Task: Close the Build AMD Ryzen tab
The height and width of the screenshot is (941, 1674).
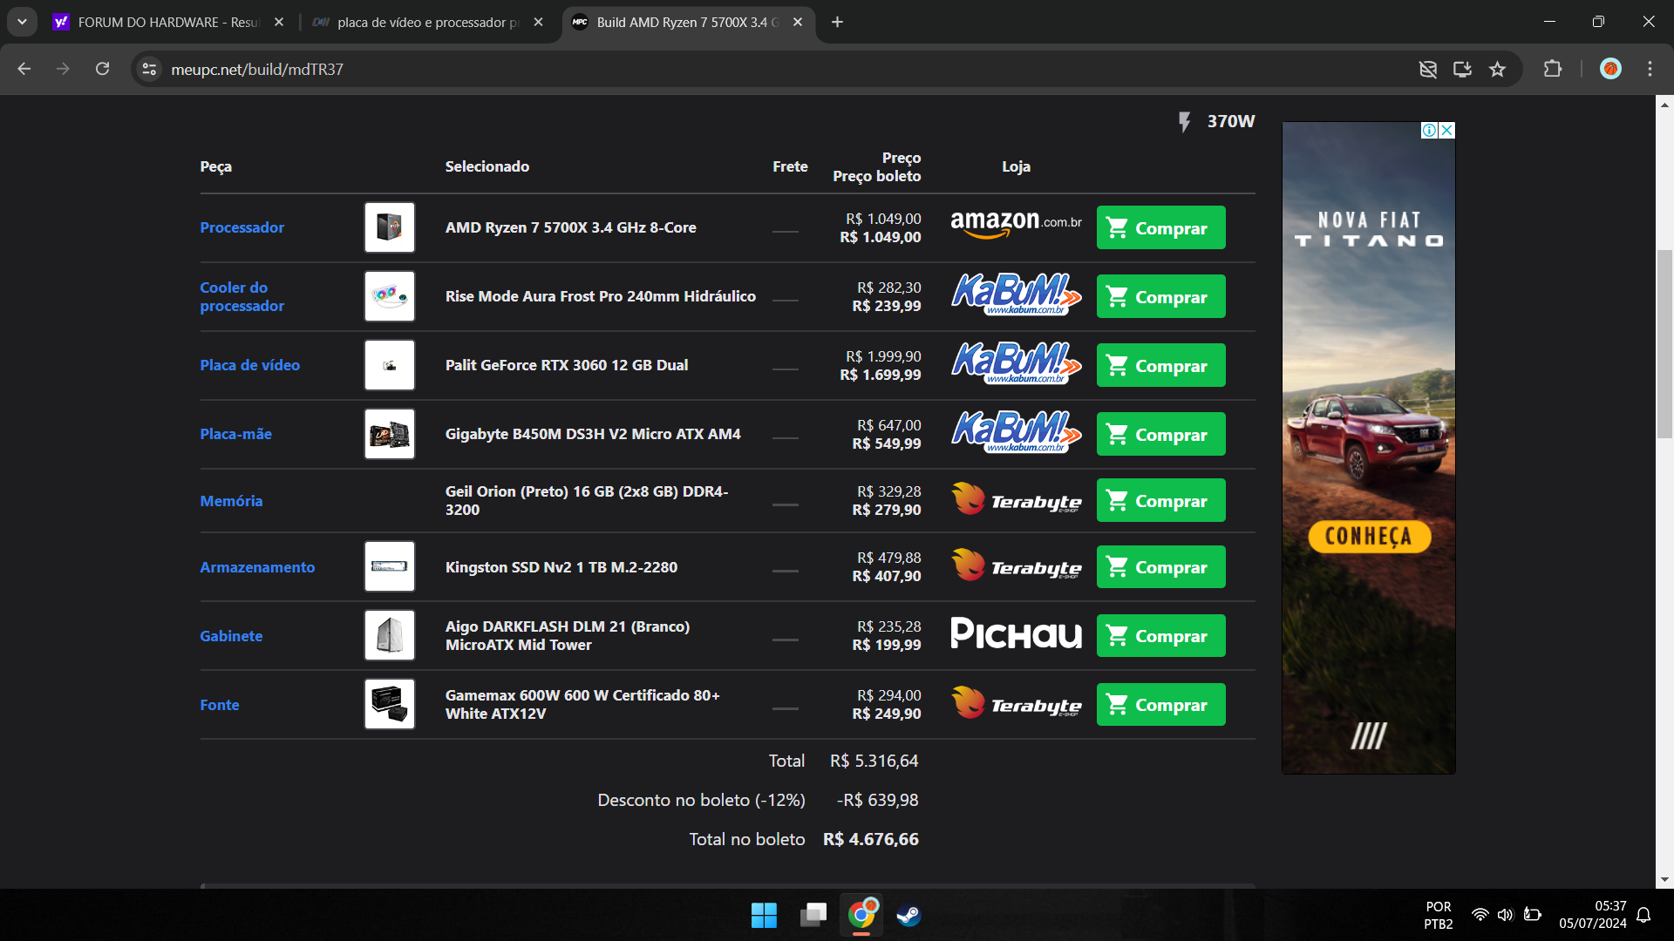Action: point(798,22)
